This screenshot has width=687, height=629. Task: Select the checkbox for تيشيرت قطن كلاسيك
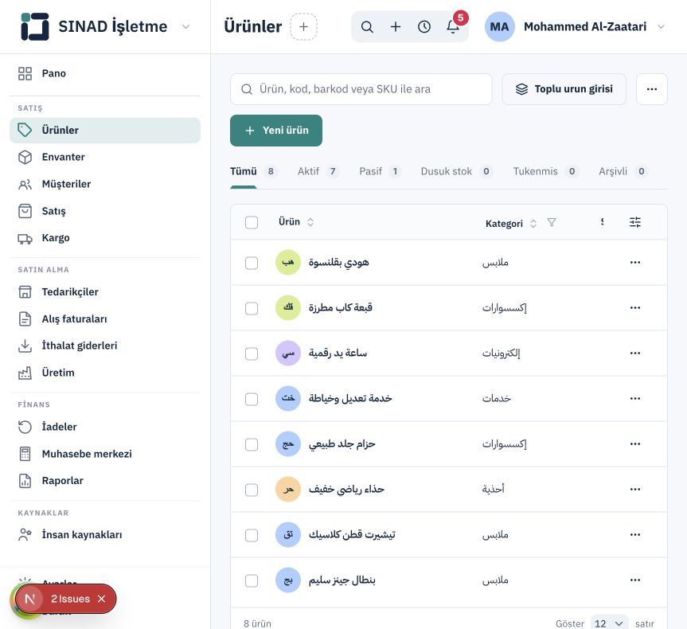pyautogui.click(x=252, y=535)
